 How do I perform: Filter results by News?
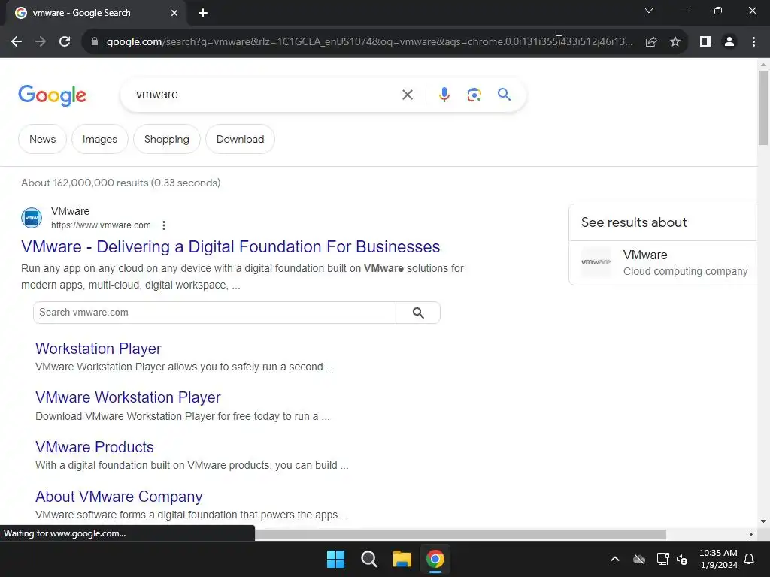click(x=42, y=139)
